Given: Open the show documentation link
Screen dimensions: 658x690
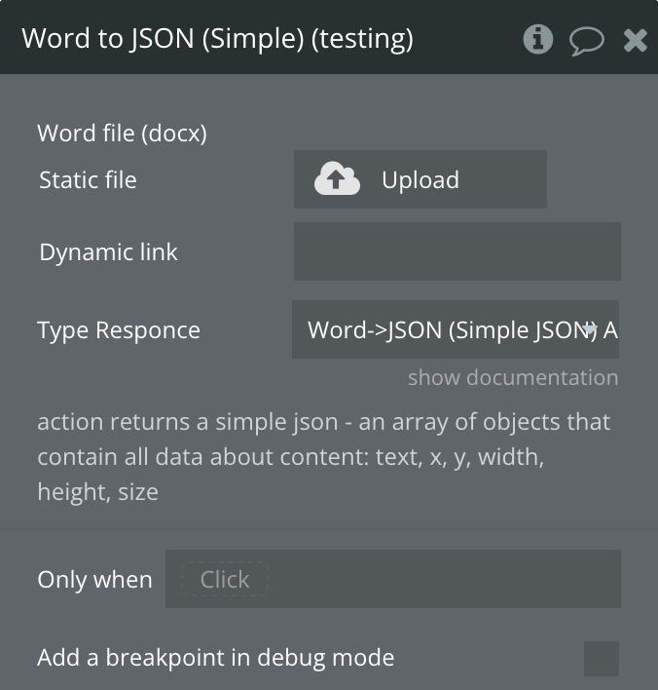Looking at the screenshot, I should [x=512, y=377].
